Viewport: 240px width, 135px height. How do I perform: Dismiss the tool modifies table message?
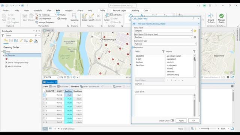click(x=198, y=24)
